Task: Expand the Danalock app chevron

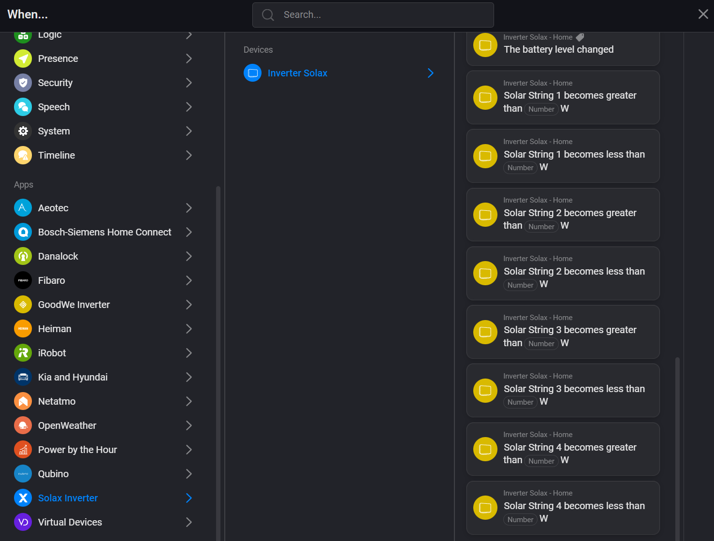Action: 189,256
